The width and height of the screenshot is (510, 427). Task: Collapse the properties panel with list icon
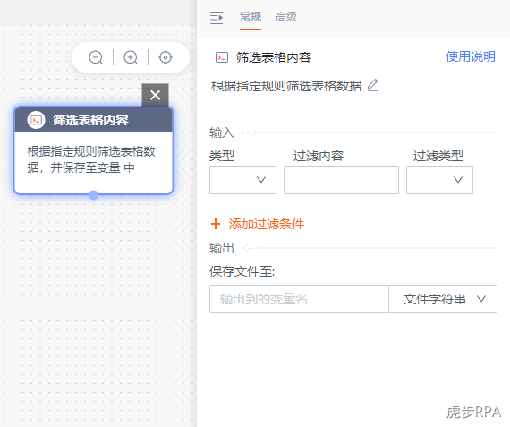(x=217, y=18)
